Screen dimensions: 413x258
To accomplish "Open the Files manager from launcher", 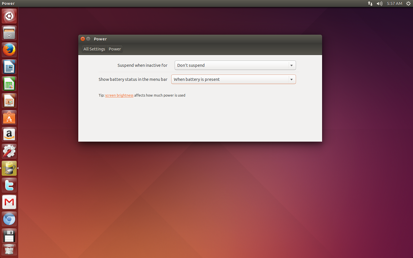I will [x=9, y=33].
